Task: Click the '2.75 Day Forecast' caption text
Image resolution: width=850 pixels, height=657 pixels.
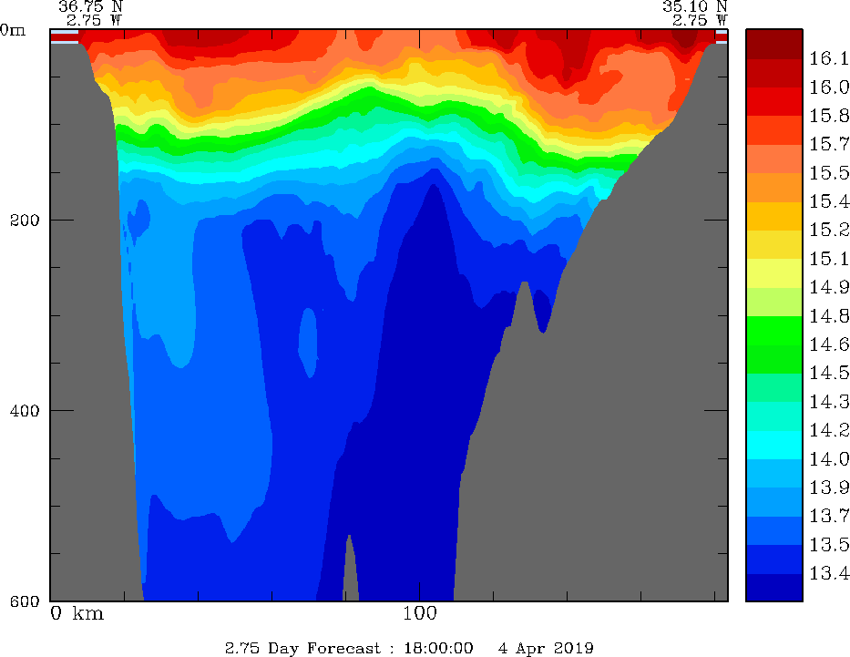Action: click(303, 648)
